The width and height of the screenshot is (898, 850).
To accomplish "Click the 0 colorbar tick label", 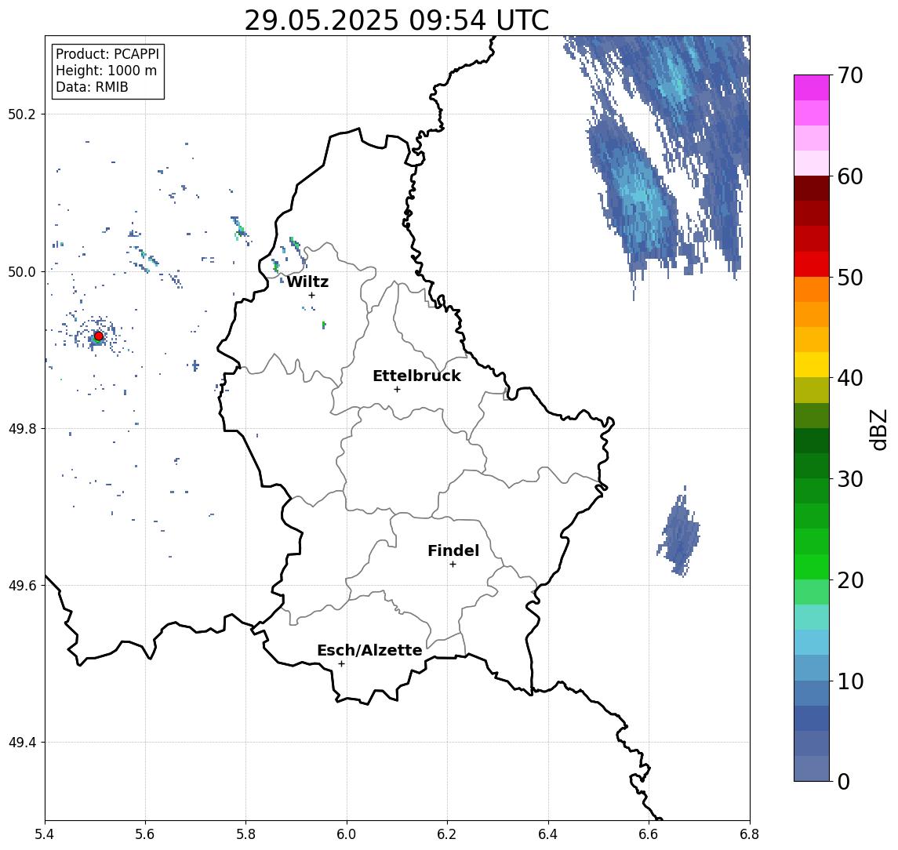I will [844, 781].
